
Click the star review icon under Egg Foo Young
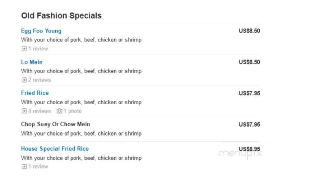24,48
